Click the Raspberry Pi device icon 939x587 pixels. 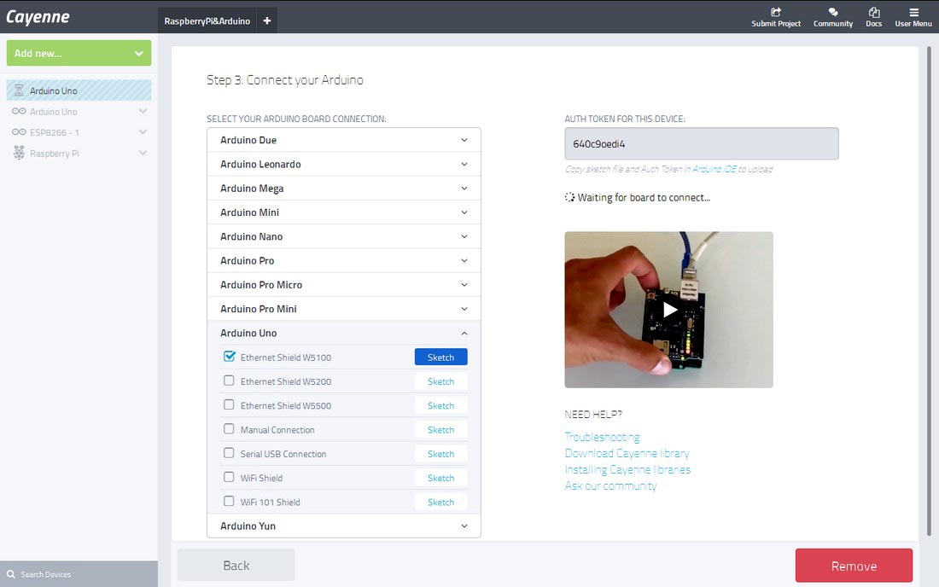click(x=19, y=154)
